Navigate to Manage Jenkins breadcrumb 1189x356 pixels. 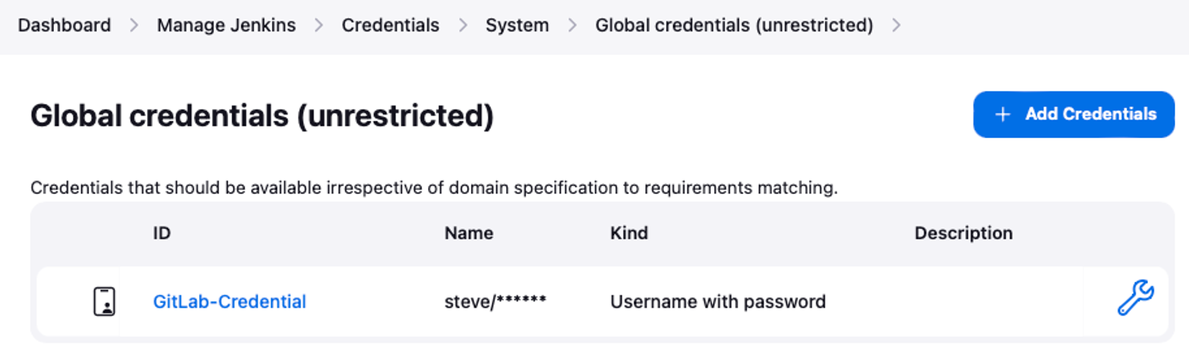pyautogui.click(x=226, y=26)
